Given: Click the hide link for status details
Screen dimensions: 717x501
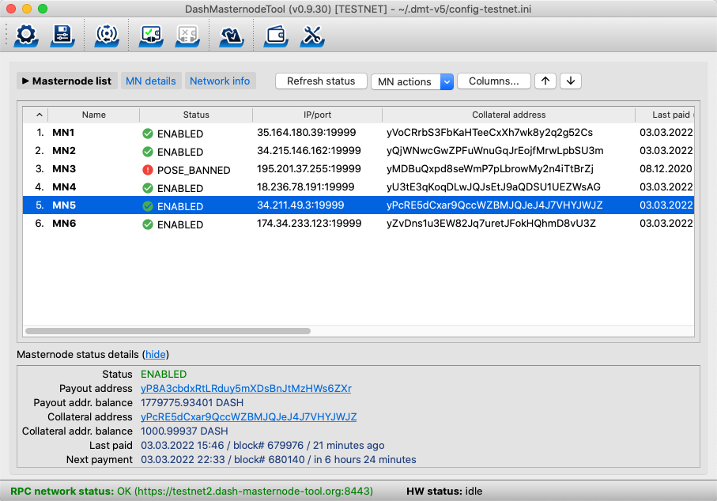Looking at the screenshot, I should (156, 354).
